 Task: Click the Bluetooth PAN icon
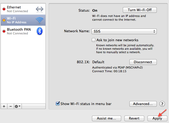click(x=39, y=31)
